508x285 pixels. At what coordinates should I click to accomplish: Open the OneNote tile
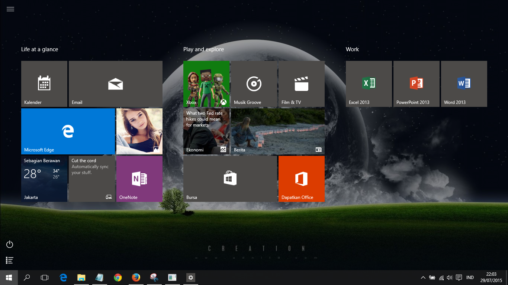tap(139, 178)
